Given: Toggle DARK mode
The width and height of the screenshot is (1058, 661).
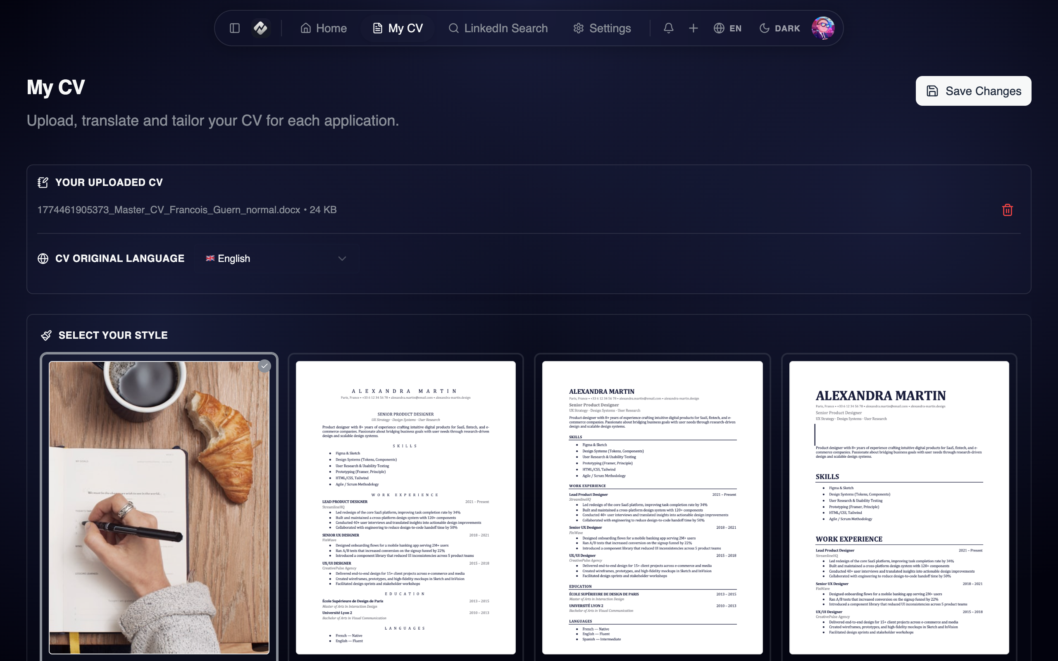Looking at the screenshot, I should (x=779, y=28).
